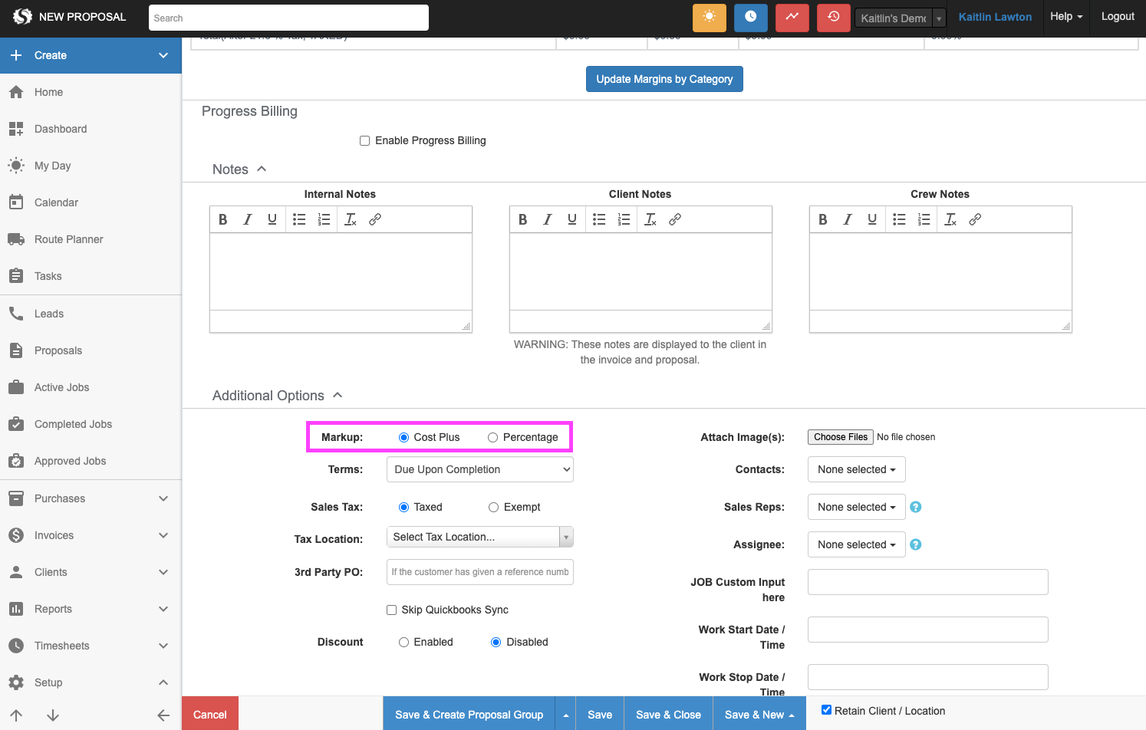Click the 3rd Party PO input field
1146x730 pixels.
479,572
